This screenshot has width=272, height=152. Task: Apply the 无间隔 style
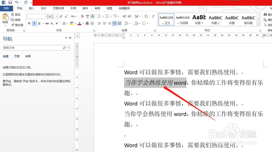coord(183,20)
